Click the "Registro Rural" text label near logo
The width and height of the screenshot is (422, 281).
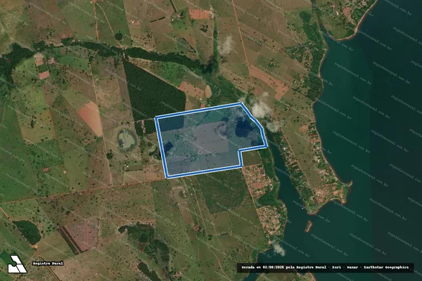[x=48, y=263]
